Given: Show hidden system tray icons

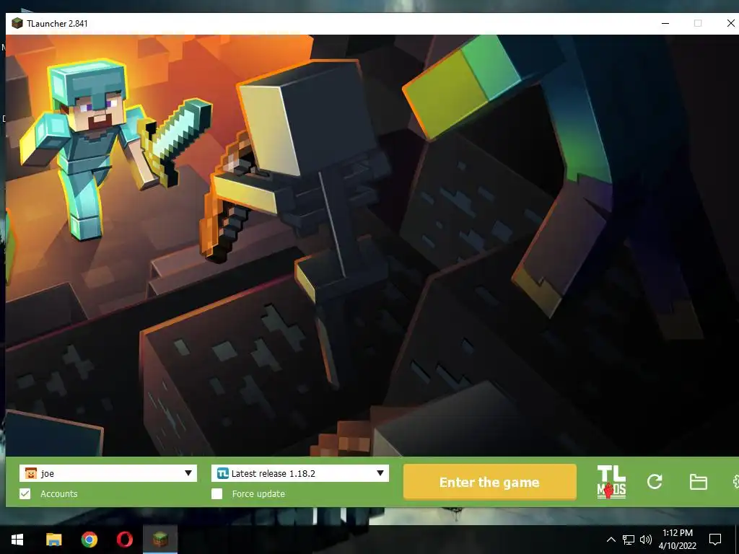Looking at the screenshot, I should coord(611,540).
